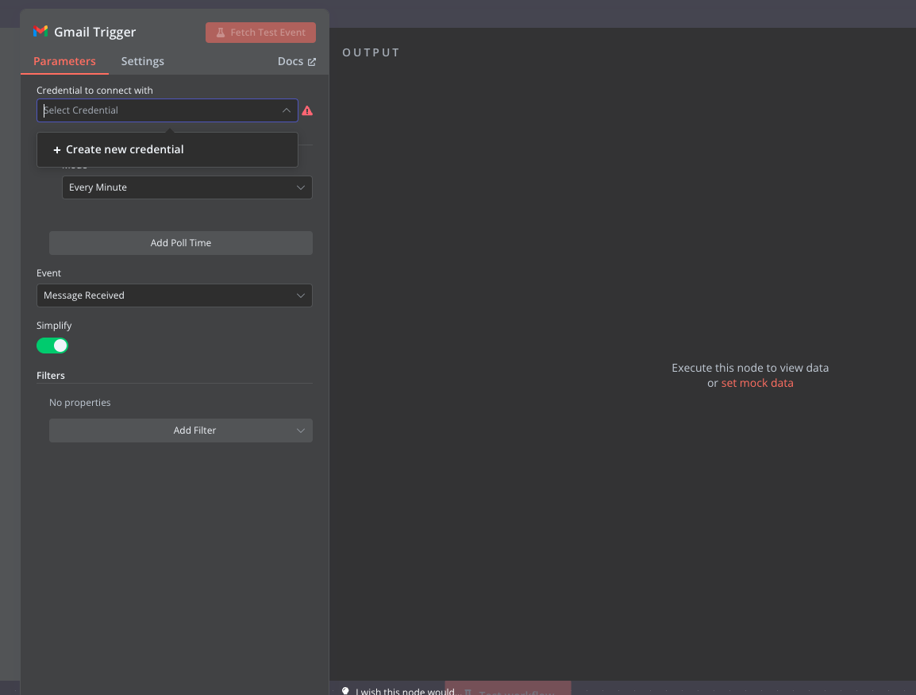Switch to the Parameters tab

pyautogui.click(x=64, y=61)
